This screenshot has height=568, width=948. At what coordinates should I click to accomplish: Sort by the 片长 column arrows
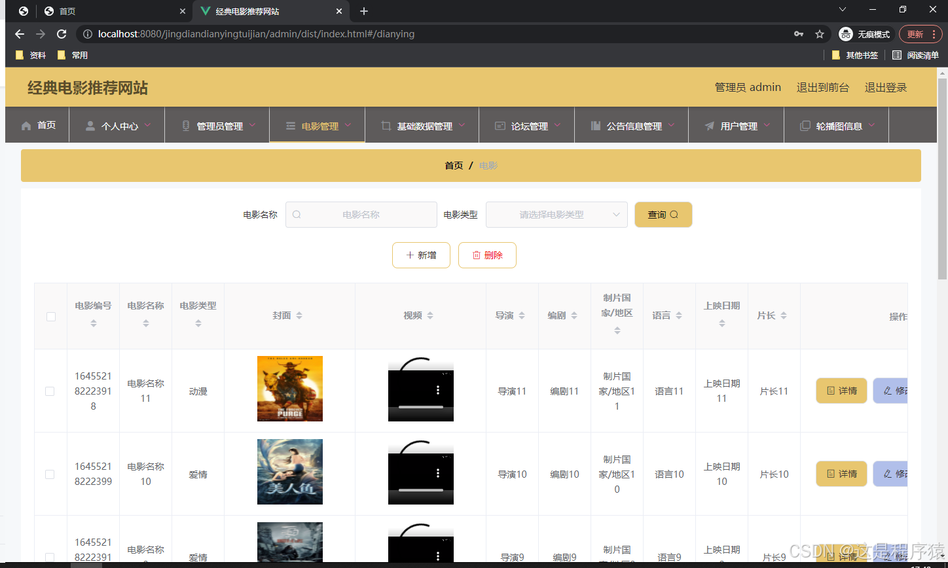pos(784,315)
